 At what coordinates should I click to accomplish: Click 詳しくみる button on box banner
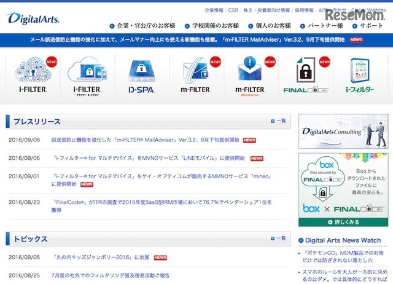coord(343,222)
